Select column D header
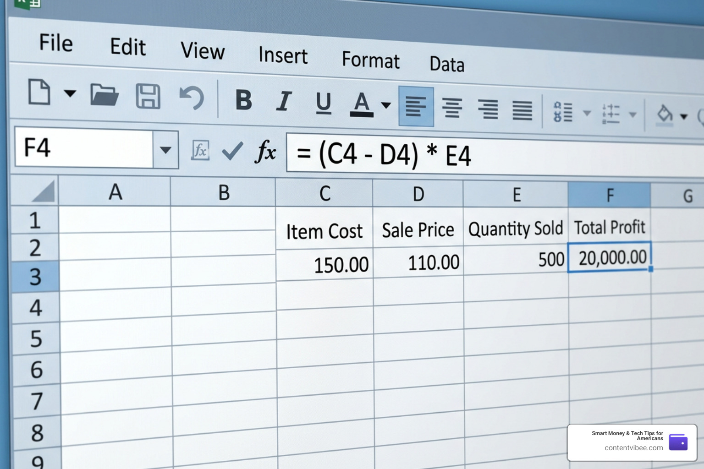This screenshot has height=469, width=704. click(418, 194)
